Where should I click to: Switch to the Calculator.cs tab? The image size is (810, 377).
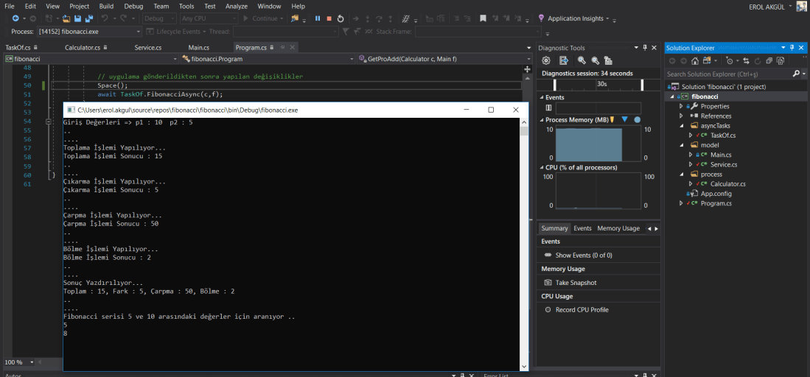click(x=83, y=48)
